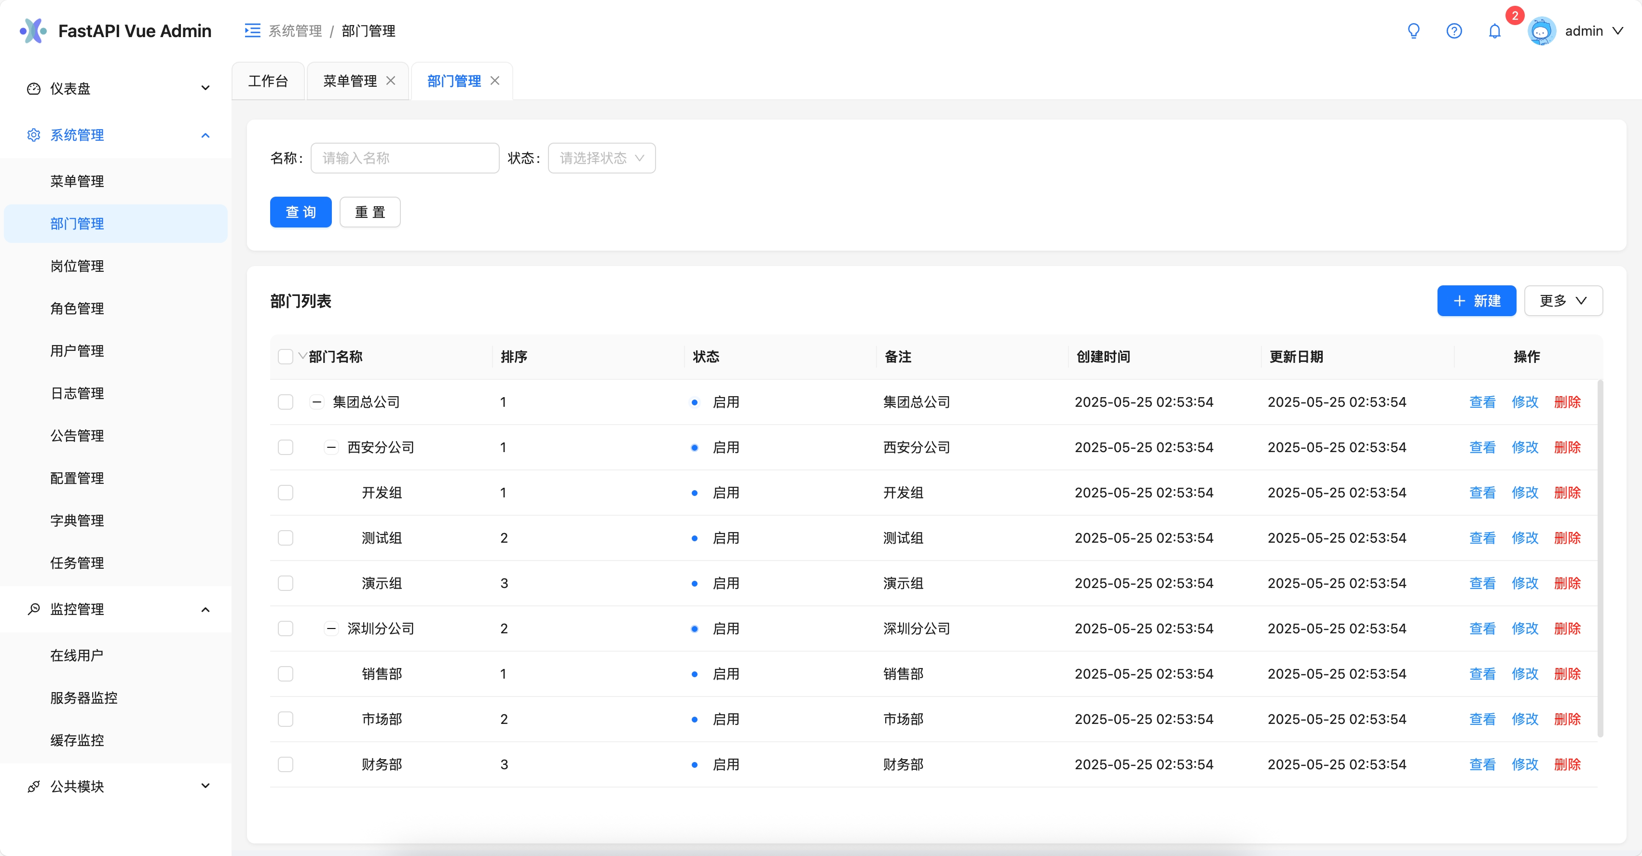The image size is (1642, 856).
Task: Collapse the sidebar with the fold menu icon
Action: pyautogui.click(x=252, y=30)
